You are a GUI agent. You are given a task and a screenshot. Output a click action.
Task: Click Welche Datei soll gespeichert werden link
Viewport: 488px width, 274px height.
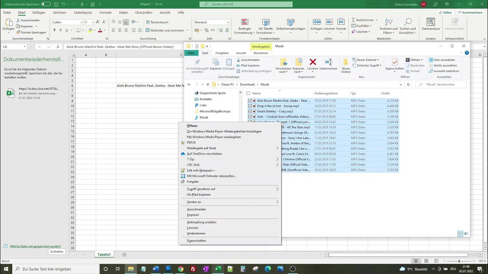pyautogui.click(x=35, y=246)
